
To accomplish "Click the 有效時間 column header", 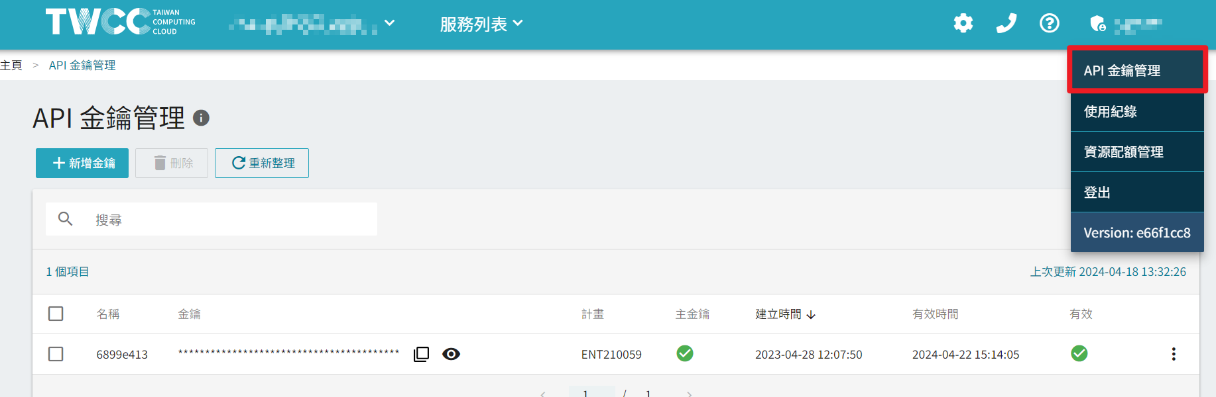I will click(936, 314).
